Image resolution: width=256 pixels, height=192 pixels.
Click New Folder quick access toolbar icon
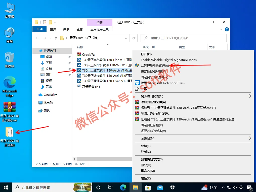51,22
